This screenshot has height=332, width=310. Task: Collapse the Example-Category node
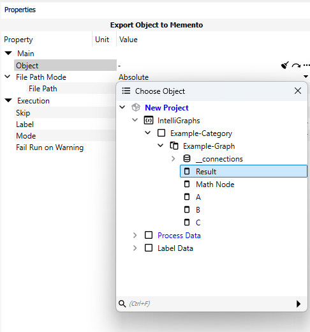(148, 133)
